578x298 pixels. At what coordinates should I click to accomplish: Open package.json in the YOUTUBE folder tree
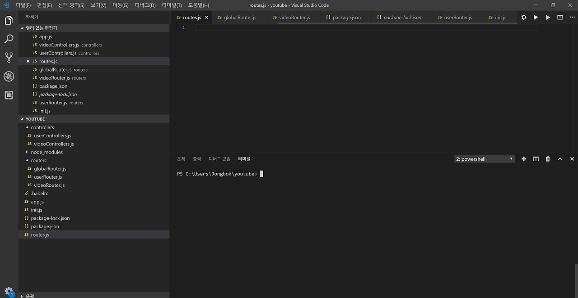pyautogui.click(x=94, y=226)
